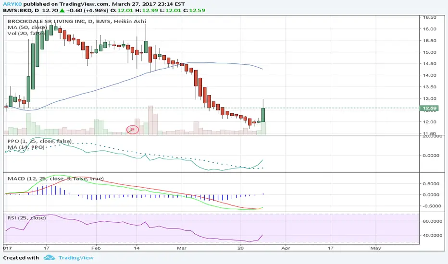Click the 15.50 price axis label

pyautogui.click(x=429, y=40)
